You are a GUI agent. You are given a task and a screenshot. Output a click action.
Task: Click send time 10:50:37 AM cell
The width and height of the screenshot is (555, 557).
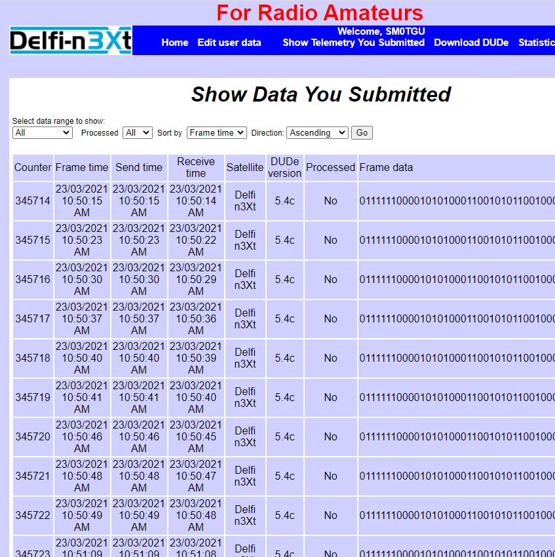point(139,319)
